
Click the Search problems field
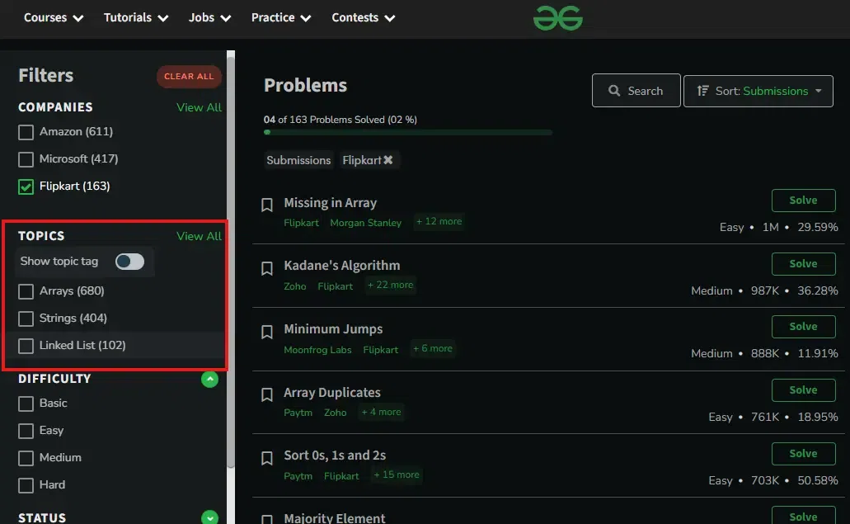click(x=636, y=91)
